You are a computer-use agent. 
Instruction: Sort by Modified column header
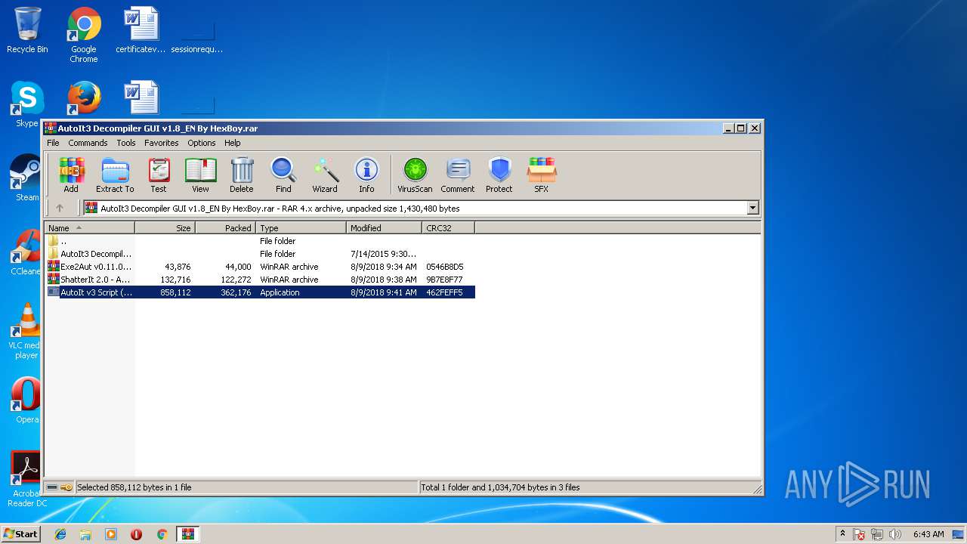coord(384,227)
